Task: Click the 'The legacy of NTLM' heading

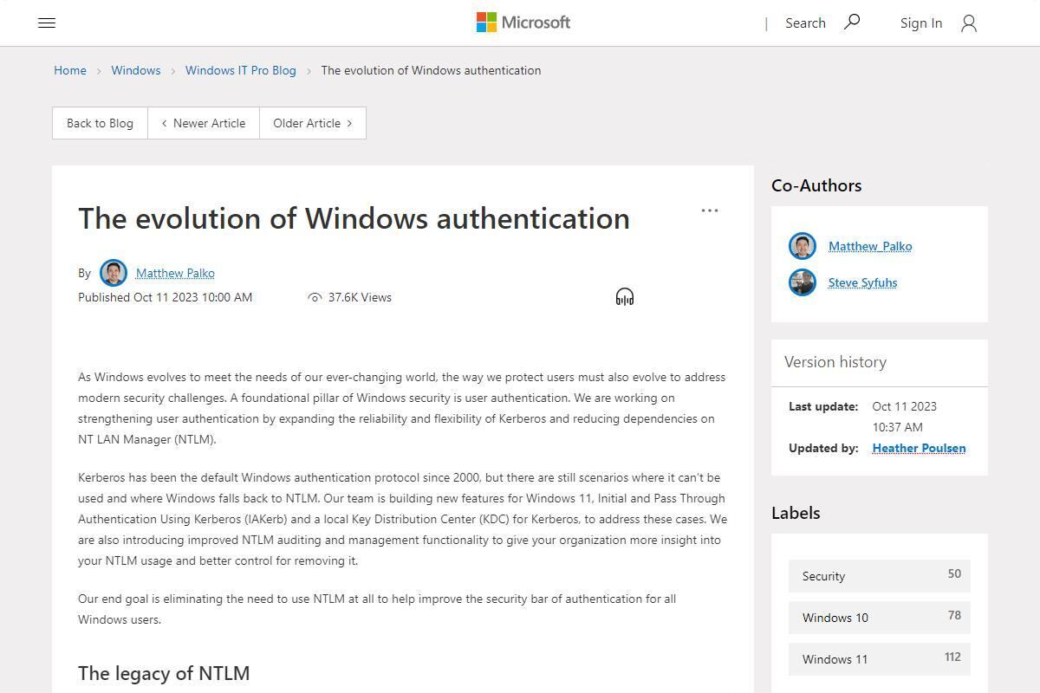Action: click(x=164, y=673)
